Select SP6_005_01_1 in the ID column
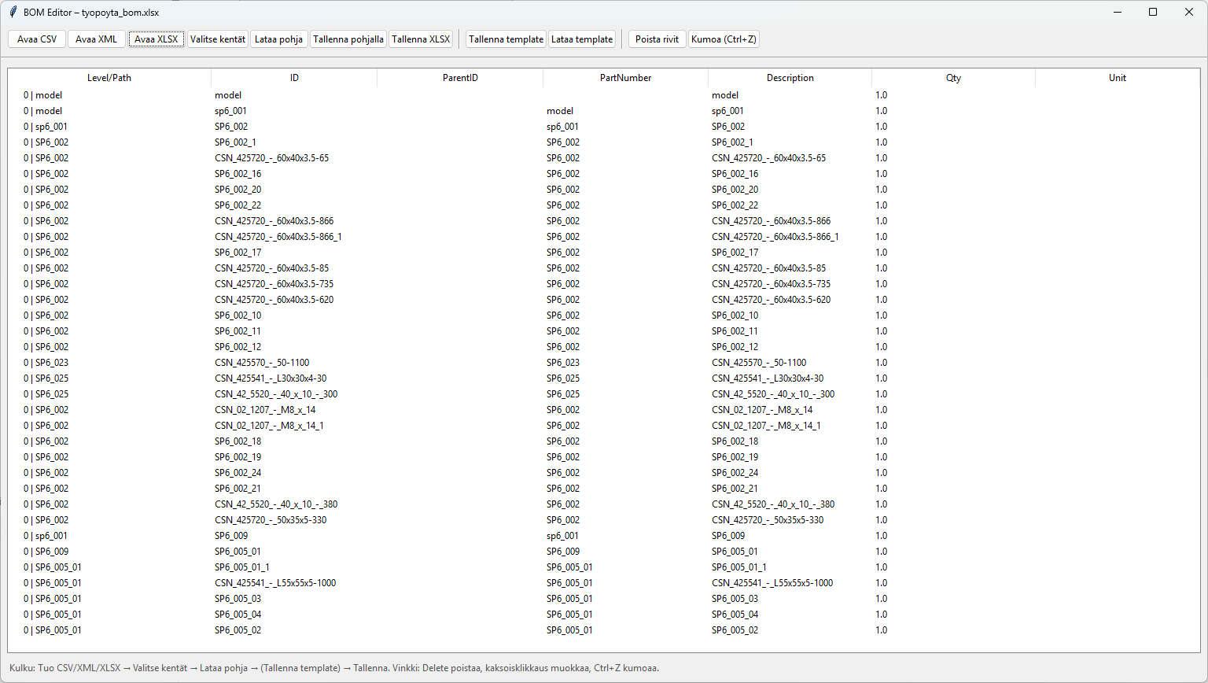1208x683 pixels. 242,567
